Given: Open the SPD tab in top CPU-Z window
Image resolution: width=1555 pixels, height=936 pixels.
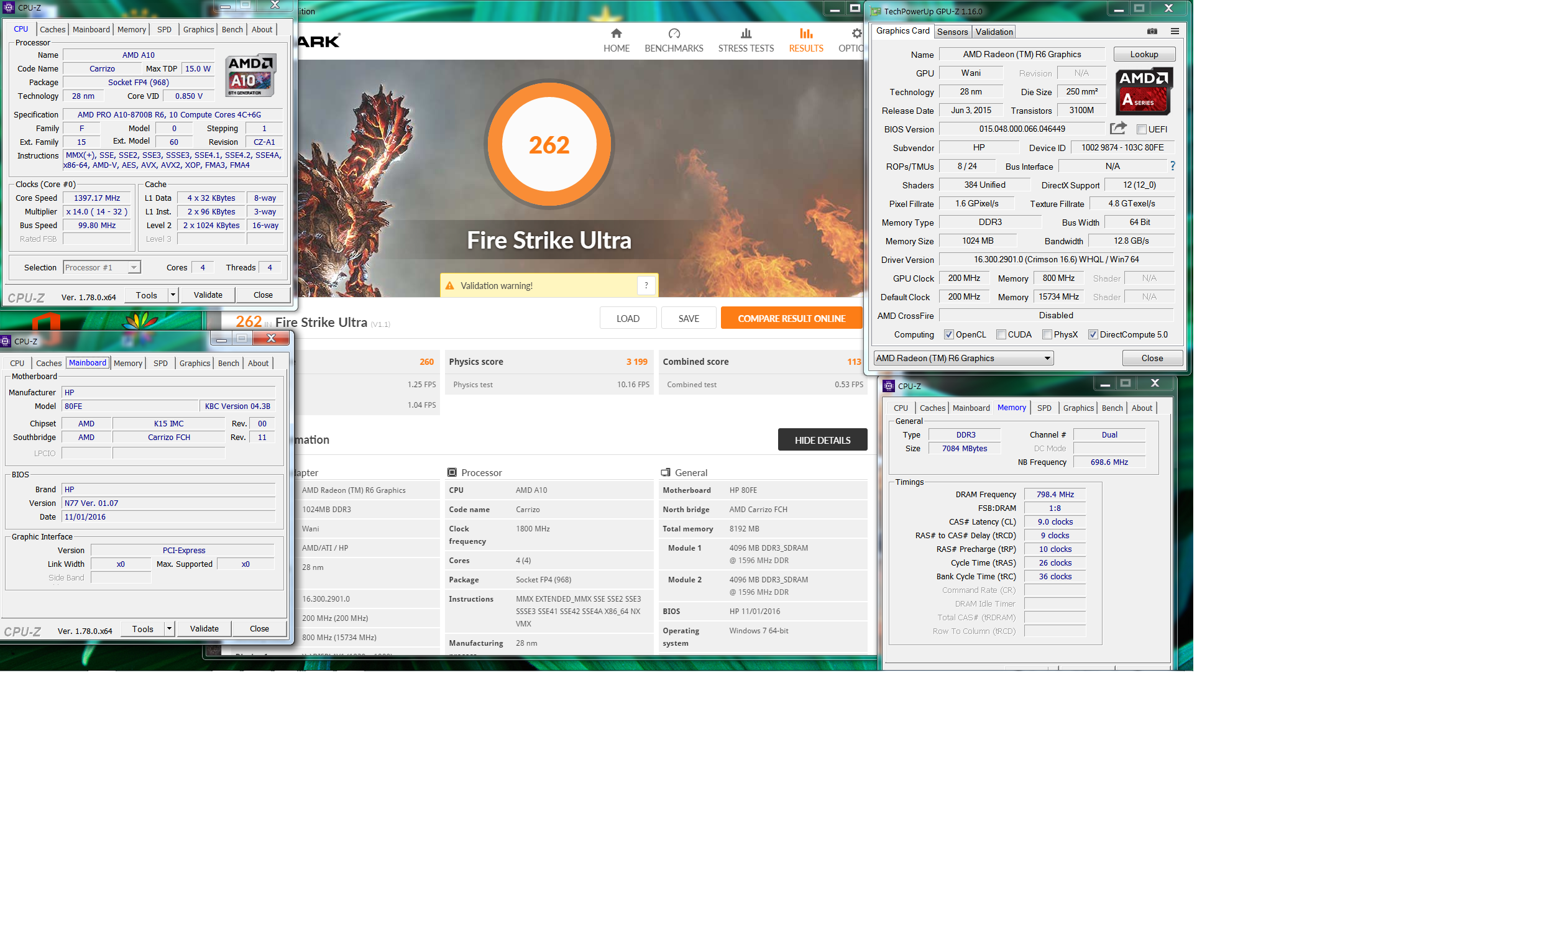Looking at the screenshot, I should [x=164, y=29].
